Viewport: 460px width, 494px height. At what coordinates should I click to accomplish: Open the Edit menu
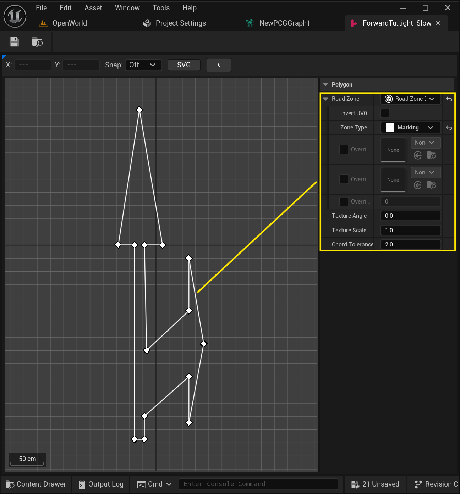66,8
